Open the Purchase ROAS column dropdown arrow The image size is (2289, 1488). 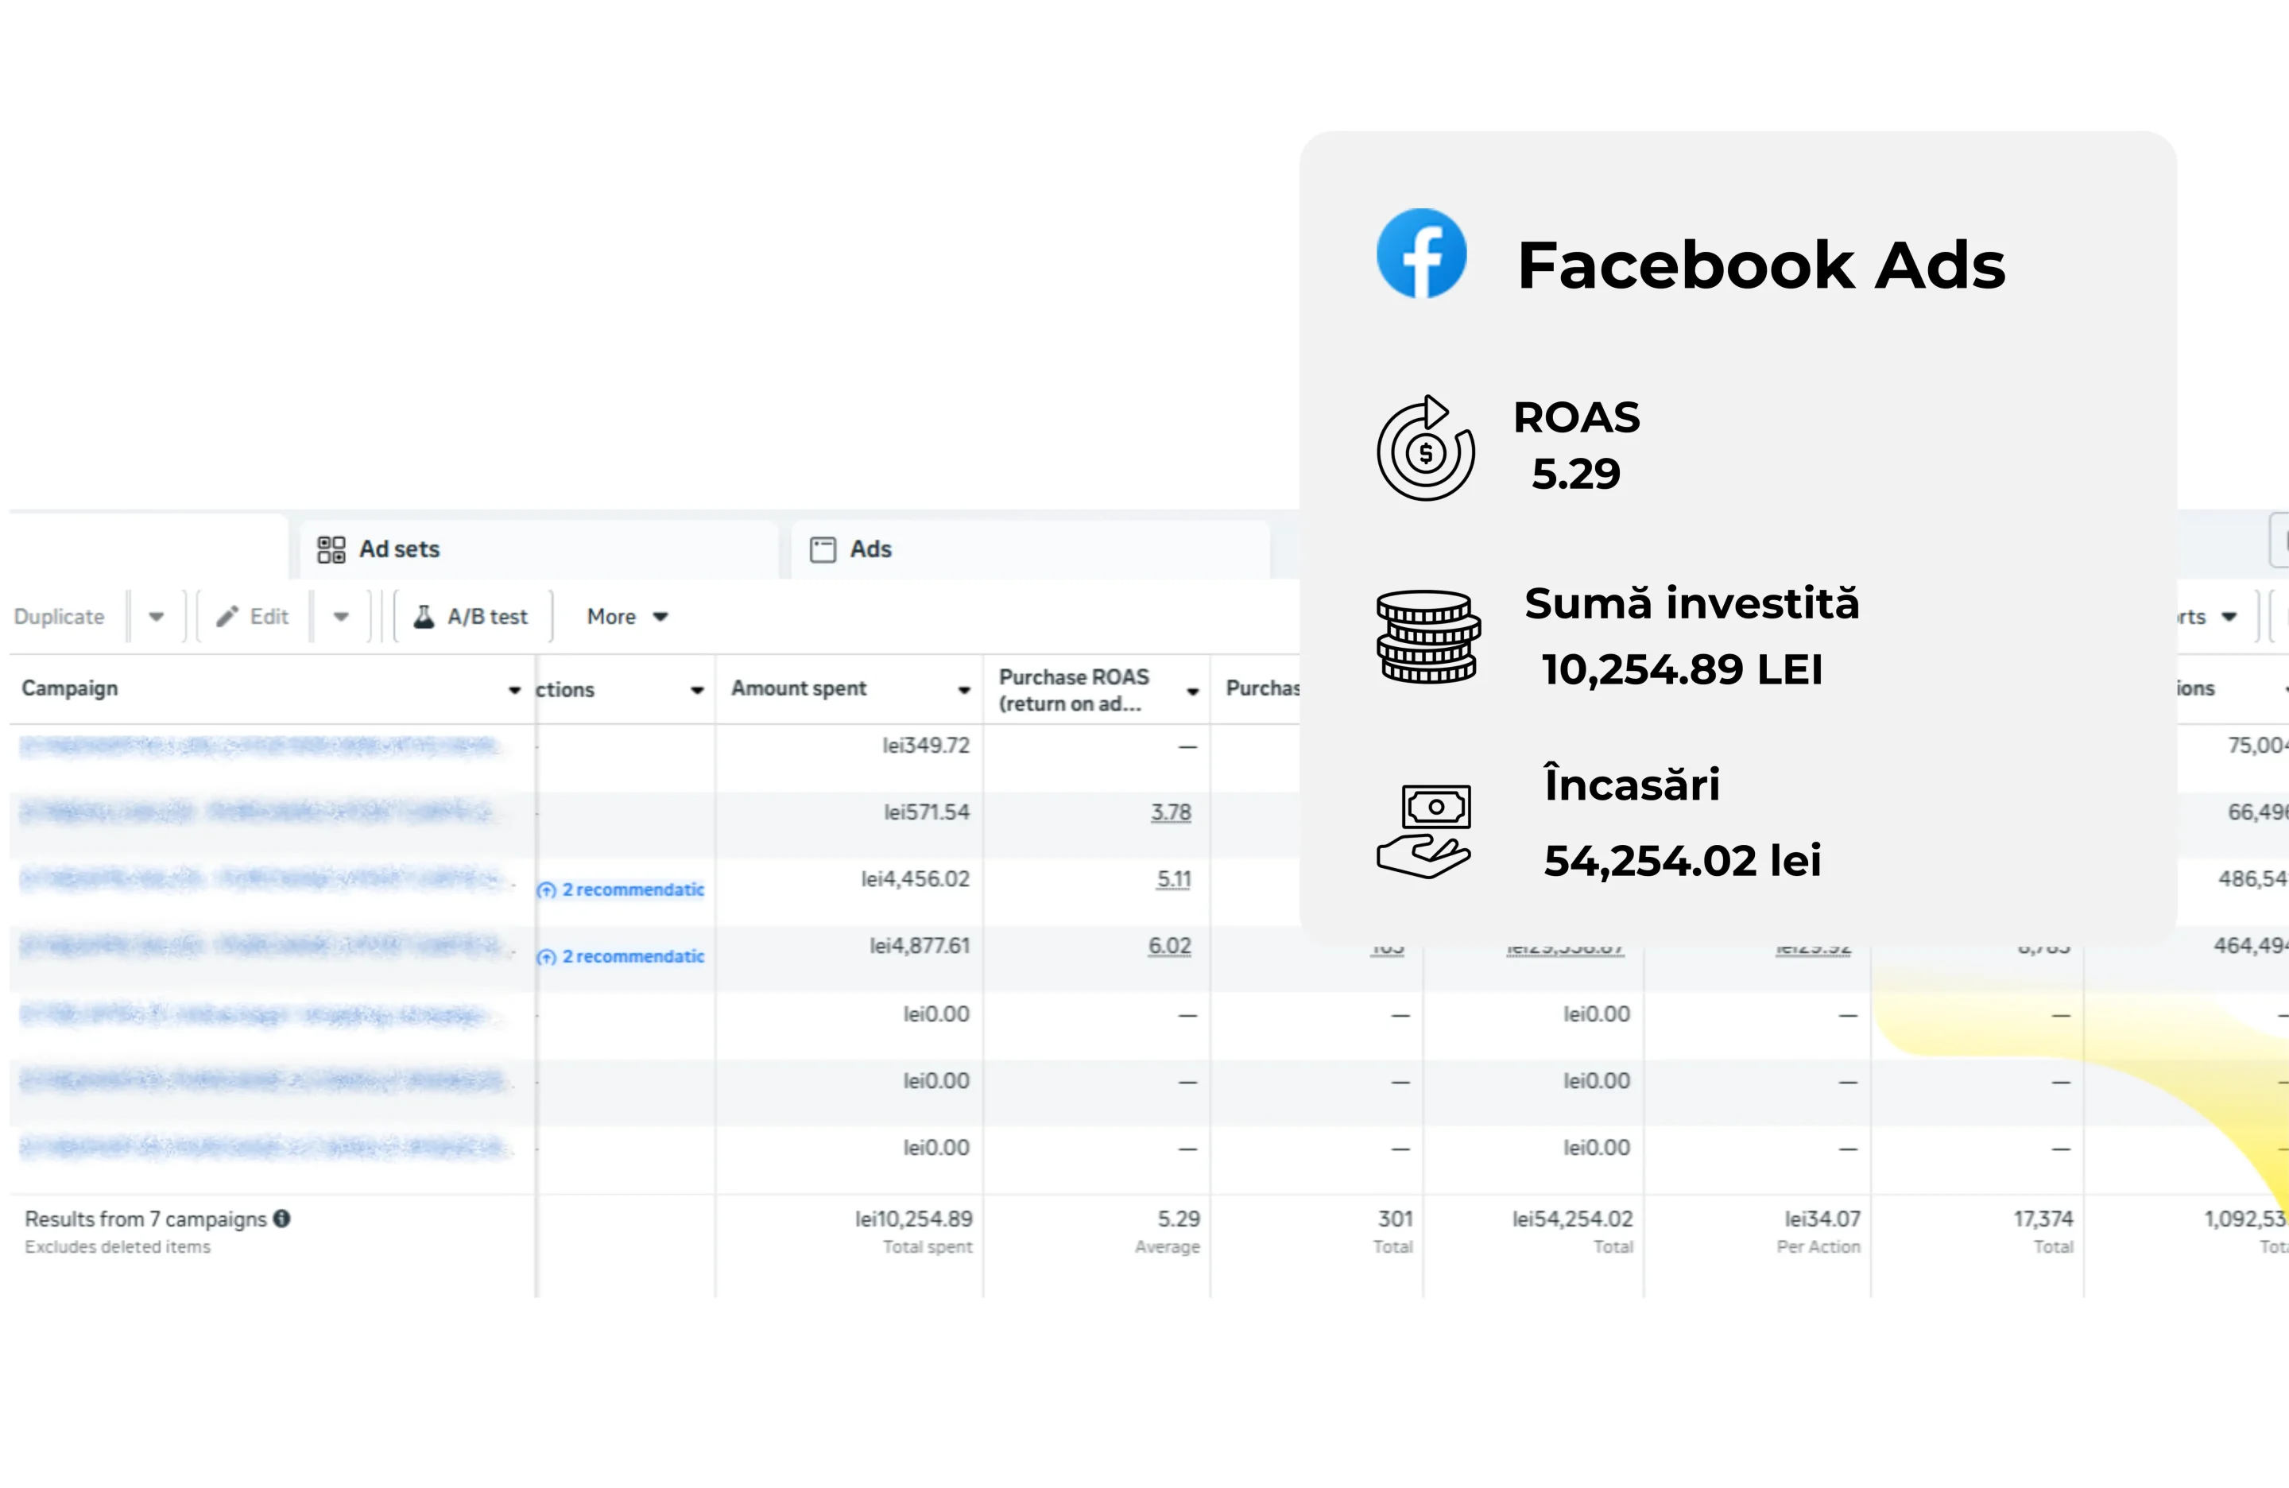pyautogui.click(x=1193, y=691)
